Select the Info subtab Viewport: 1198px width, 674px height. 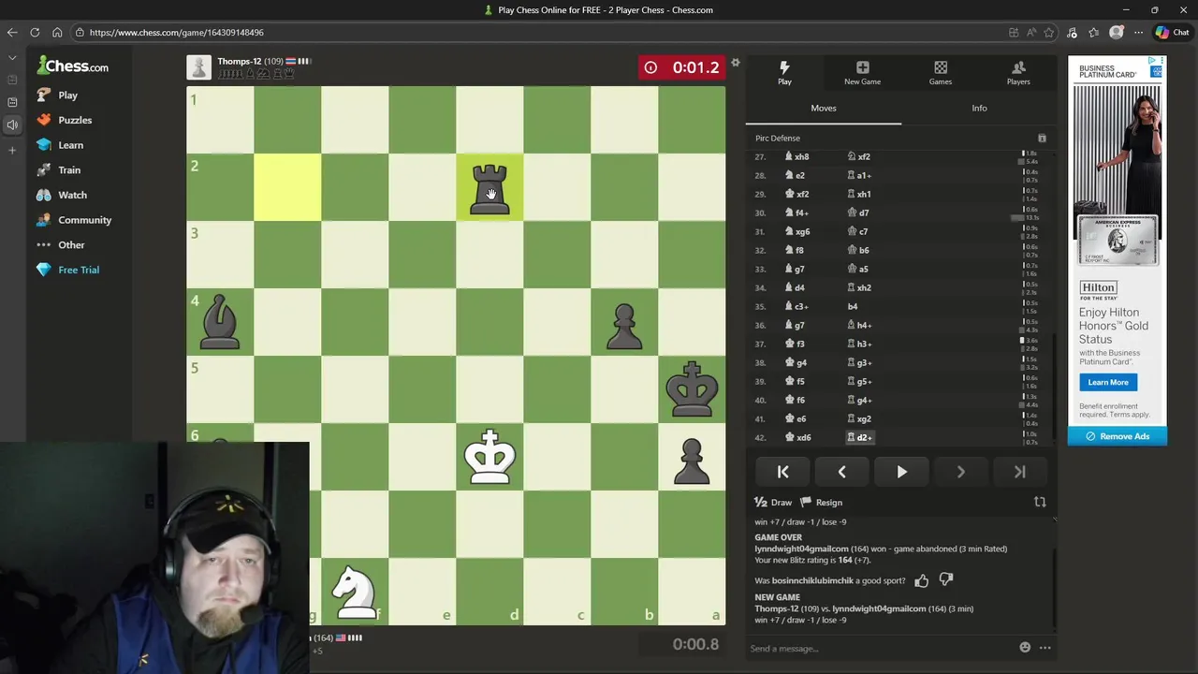(x=979, y=108)
